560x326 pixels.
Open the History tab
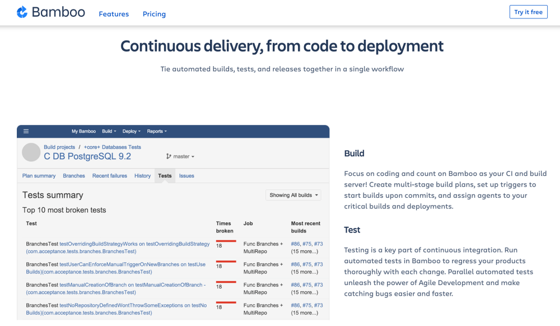142,176
